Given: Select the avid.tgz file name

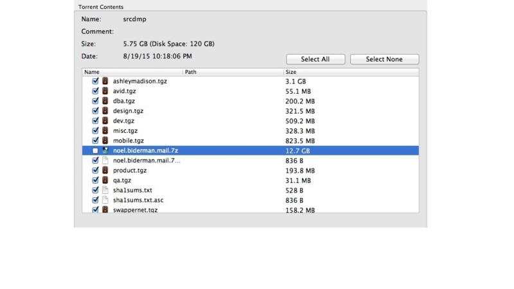Looking at the screenshot, I should point(125,91).
